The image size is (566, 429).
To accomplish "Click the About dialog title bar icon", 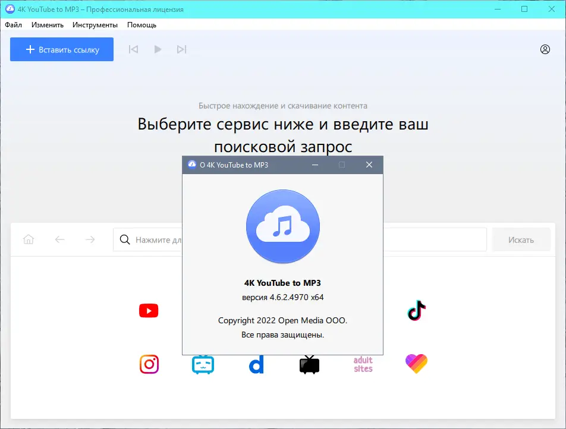I will 192,165.
